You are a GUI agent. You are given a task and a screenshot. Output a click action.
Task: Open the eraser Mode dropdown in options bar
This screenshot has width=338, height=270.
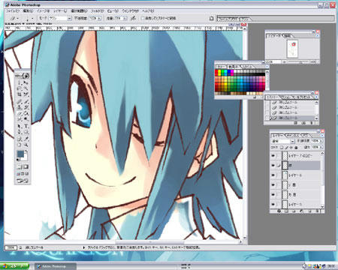69,18
